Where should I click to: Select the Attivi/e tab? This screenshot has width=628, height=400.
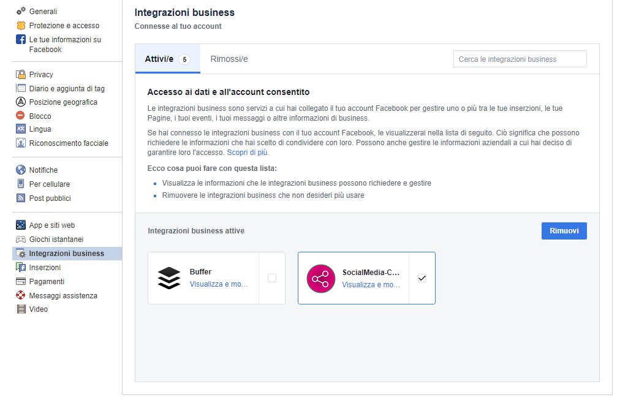click(x=166, y=58)
